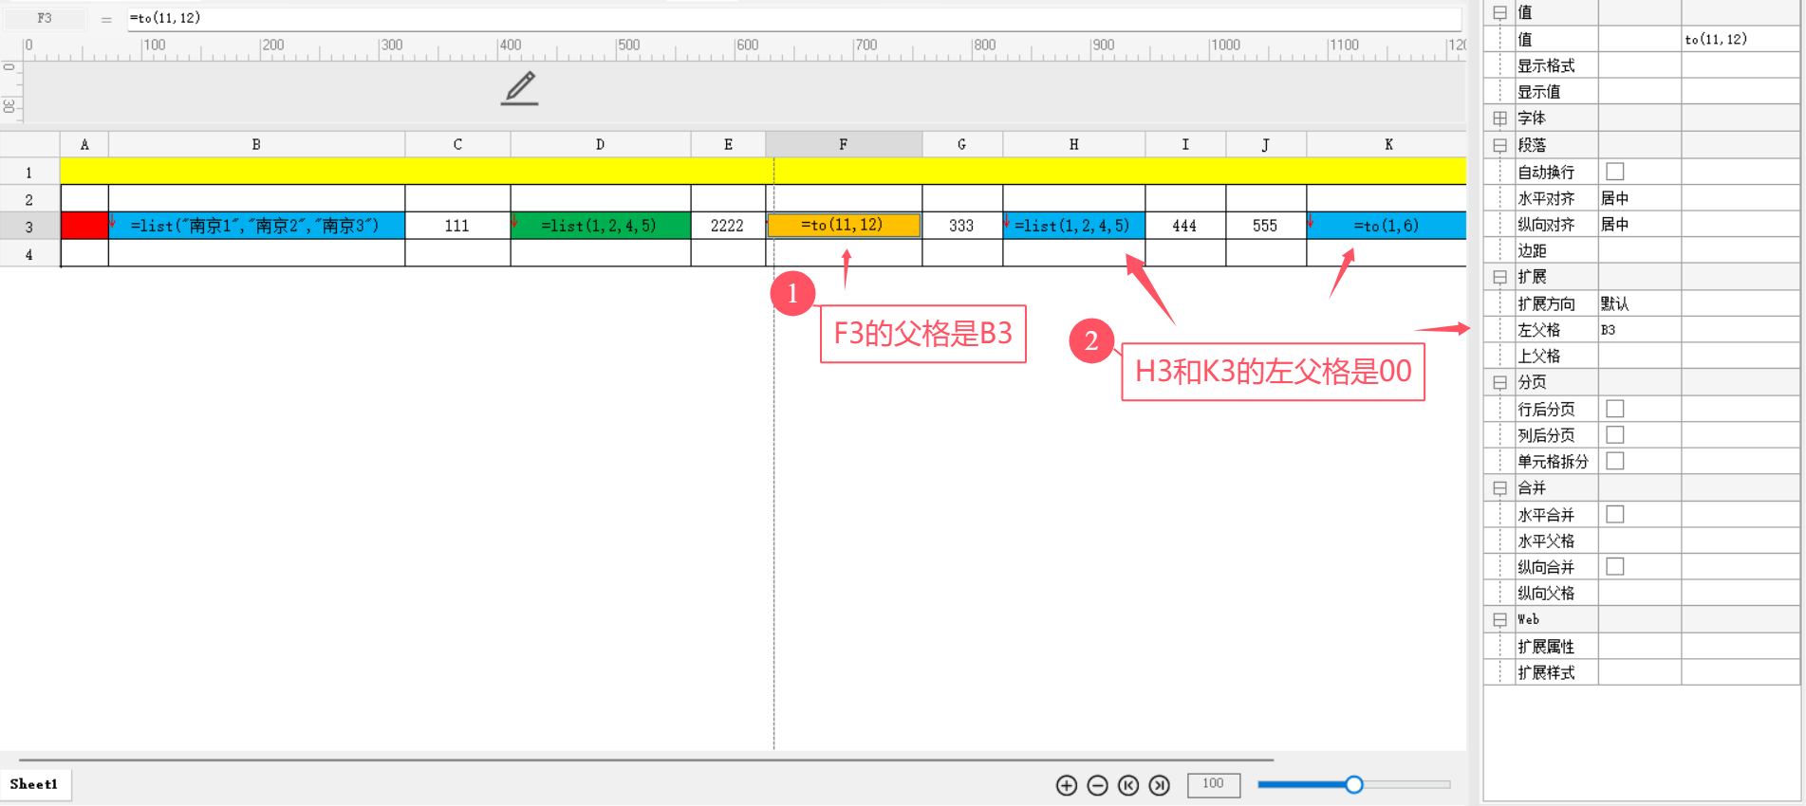The height and width of the screenshot is (806, 1806).
Task: Click the zoom out minus icon
Action: 1097,785
